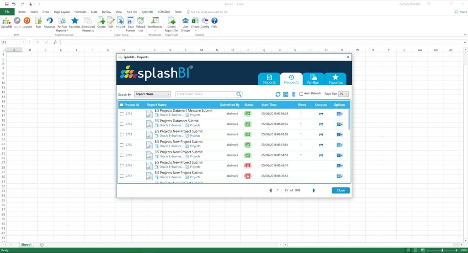Check the box for request 2751

(x=122, y=134)
